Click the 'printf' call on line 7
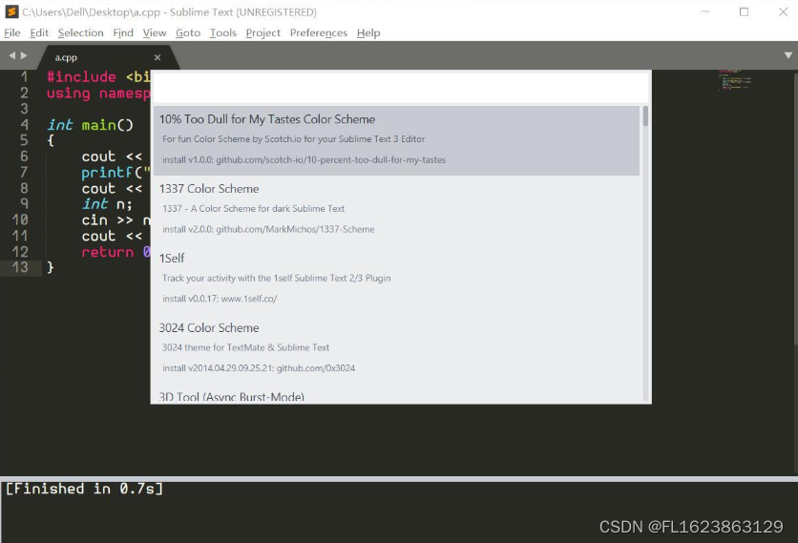 [107, 173]
